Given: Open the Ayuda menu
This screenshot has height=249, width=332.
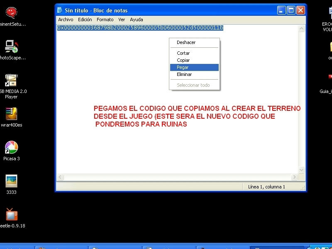Looking at the screenshot, I should point(136,19).
